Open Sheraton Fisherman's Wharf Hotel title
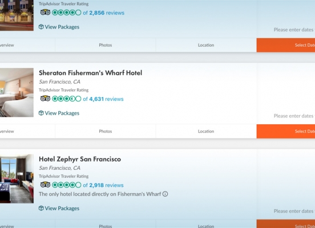The image size is (315, 228). point(90,73)
